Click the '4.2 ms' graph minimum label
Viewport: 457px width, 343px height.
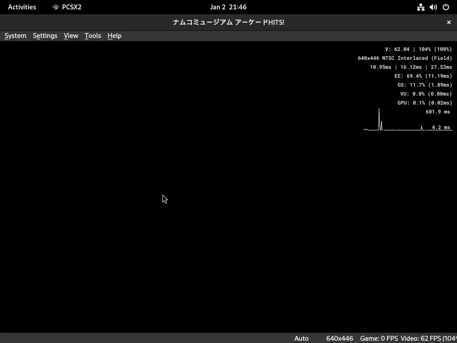(x=440, y=127)
